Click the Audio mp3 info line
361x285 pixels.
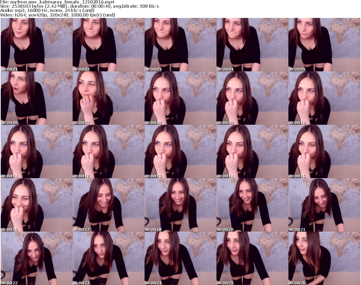click(x=47, y=11)
